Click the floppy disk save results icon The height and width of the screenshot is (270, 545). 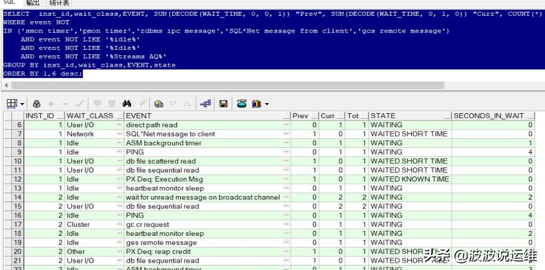[x=223, y=104]
